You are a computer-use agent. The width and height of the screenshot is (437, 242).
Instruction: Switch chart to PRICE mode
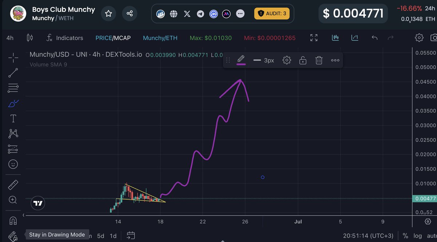(x=103, y=38)
